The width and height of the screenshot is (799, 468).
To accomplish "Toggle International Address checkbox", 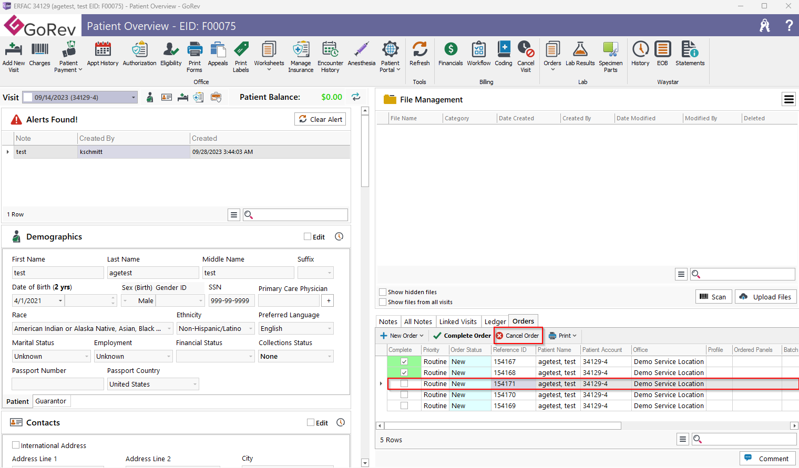I will pyautogui.click(x=16, y=445).
